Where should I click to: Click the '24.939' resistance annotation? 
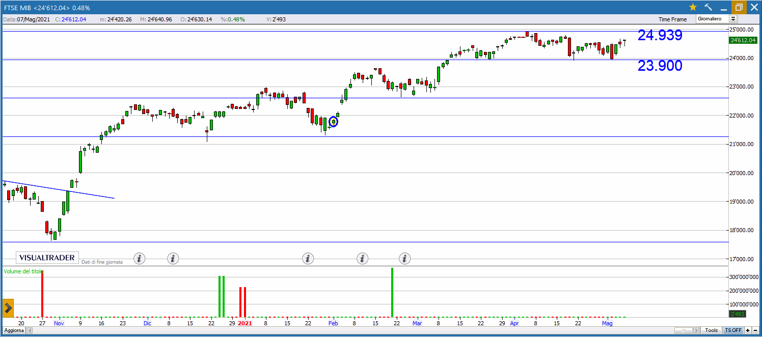[660, 35]
